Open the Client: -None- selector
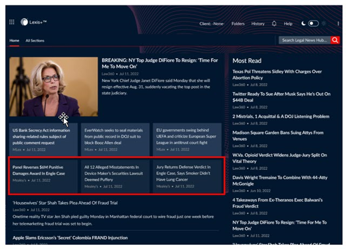This screenshot has height=249, width=349. click(x=212, y=24)
